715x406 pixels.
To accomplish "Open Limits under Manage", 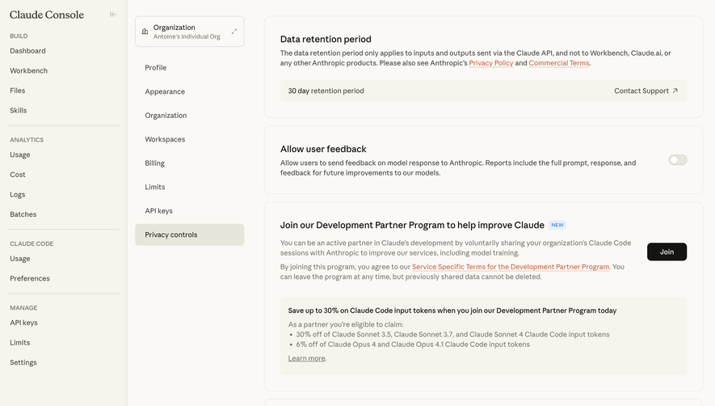I will (x=20, y=343).
